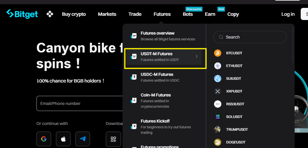
Task: Continue with Google sign-in
Action: (43, 139)
